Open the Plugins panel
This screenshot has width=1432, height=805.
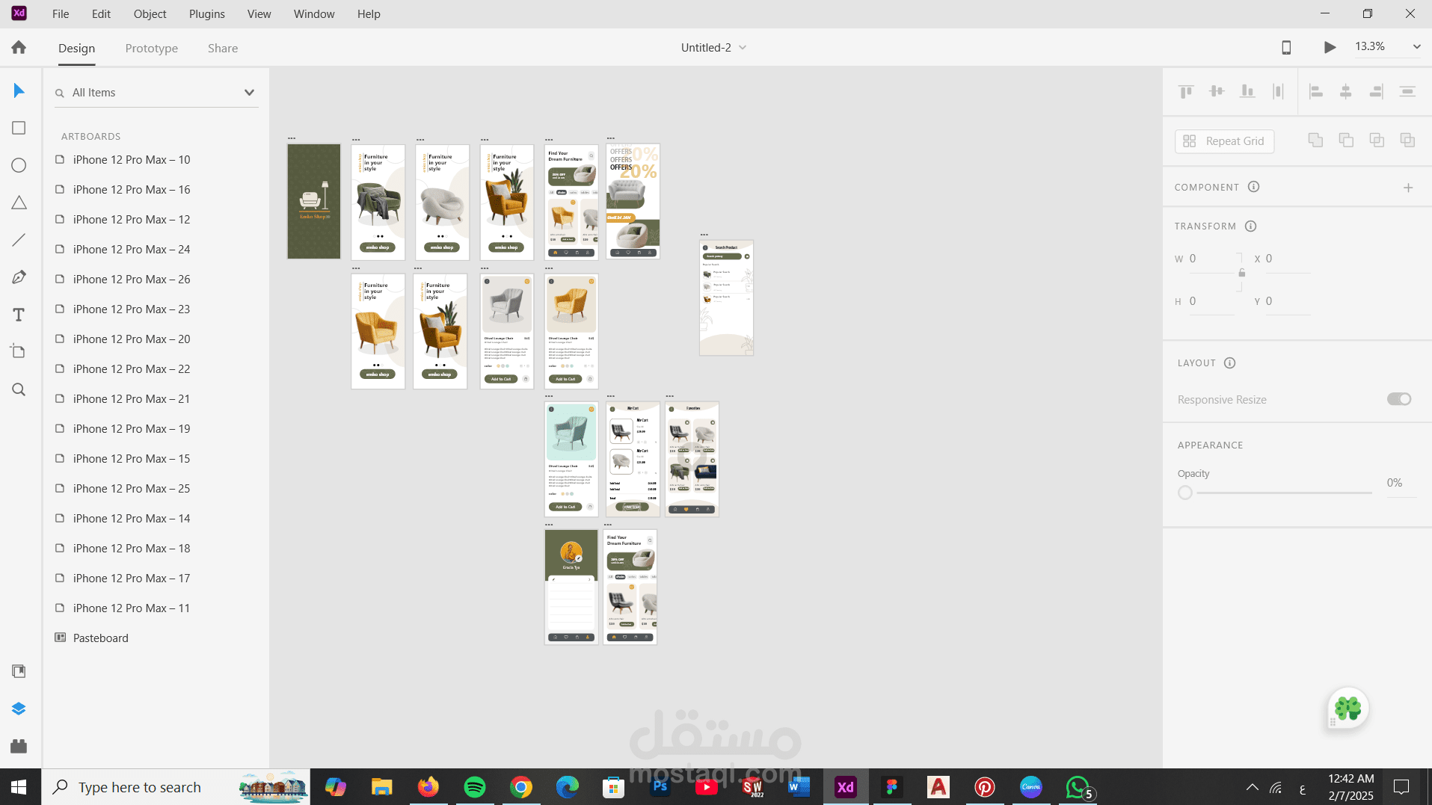coord(19,746)
